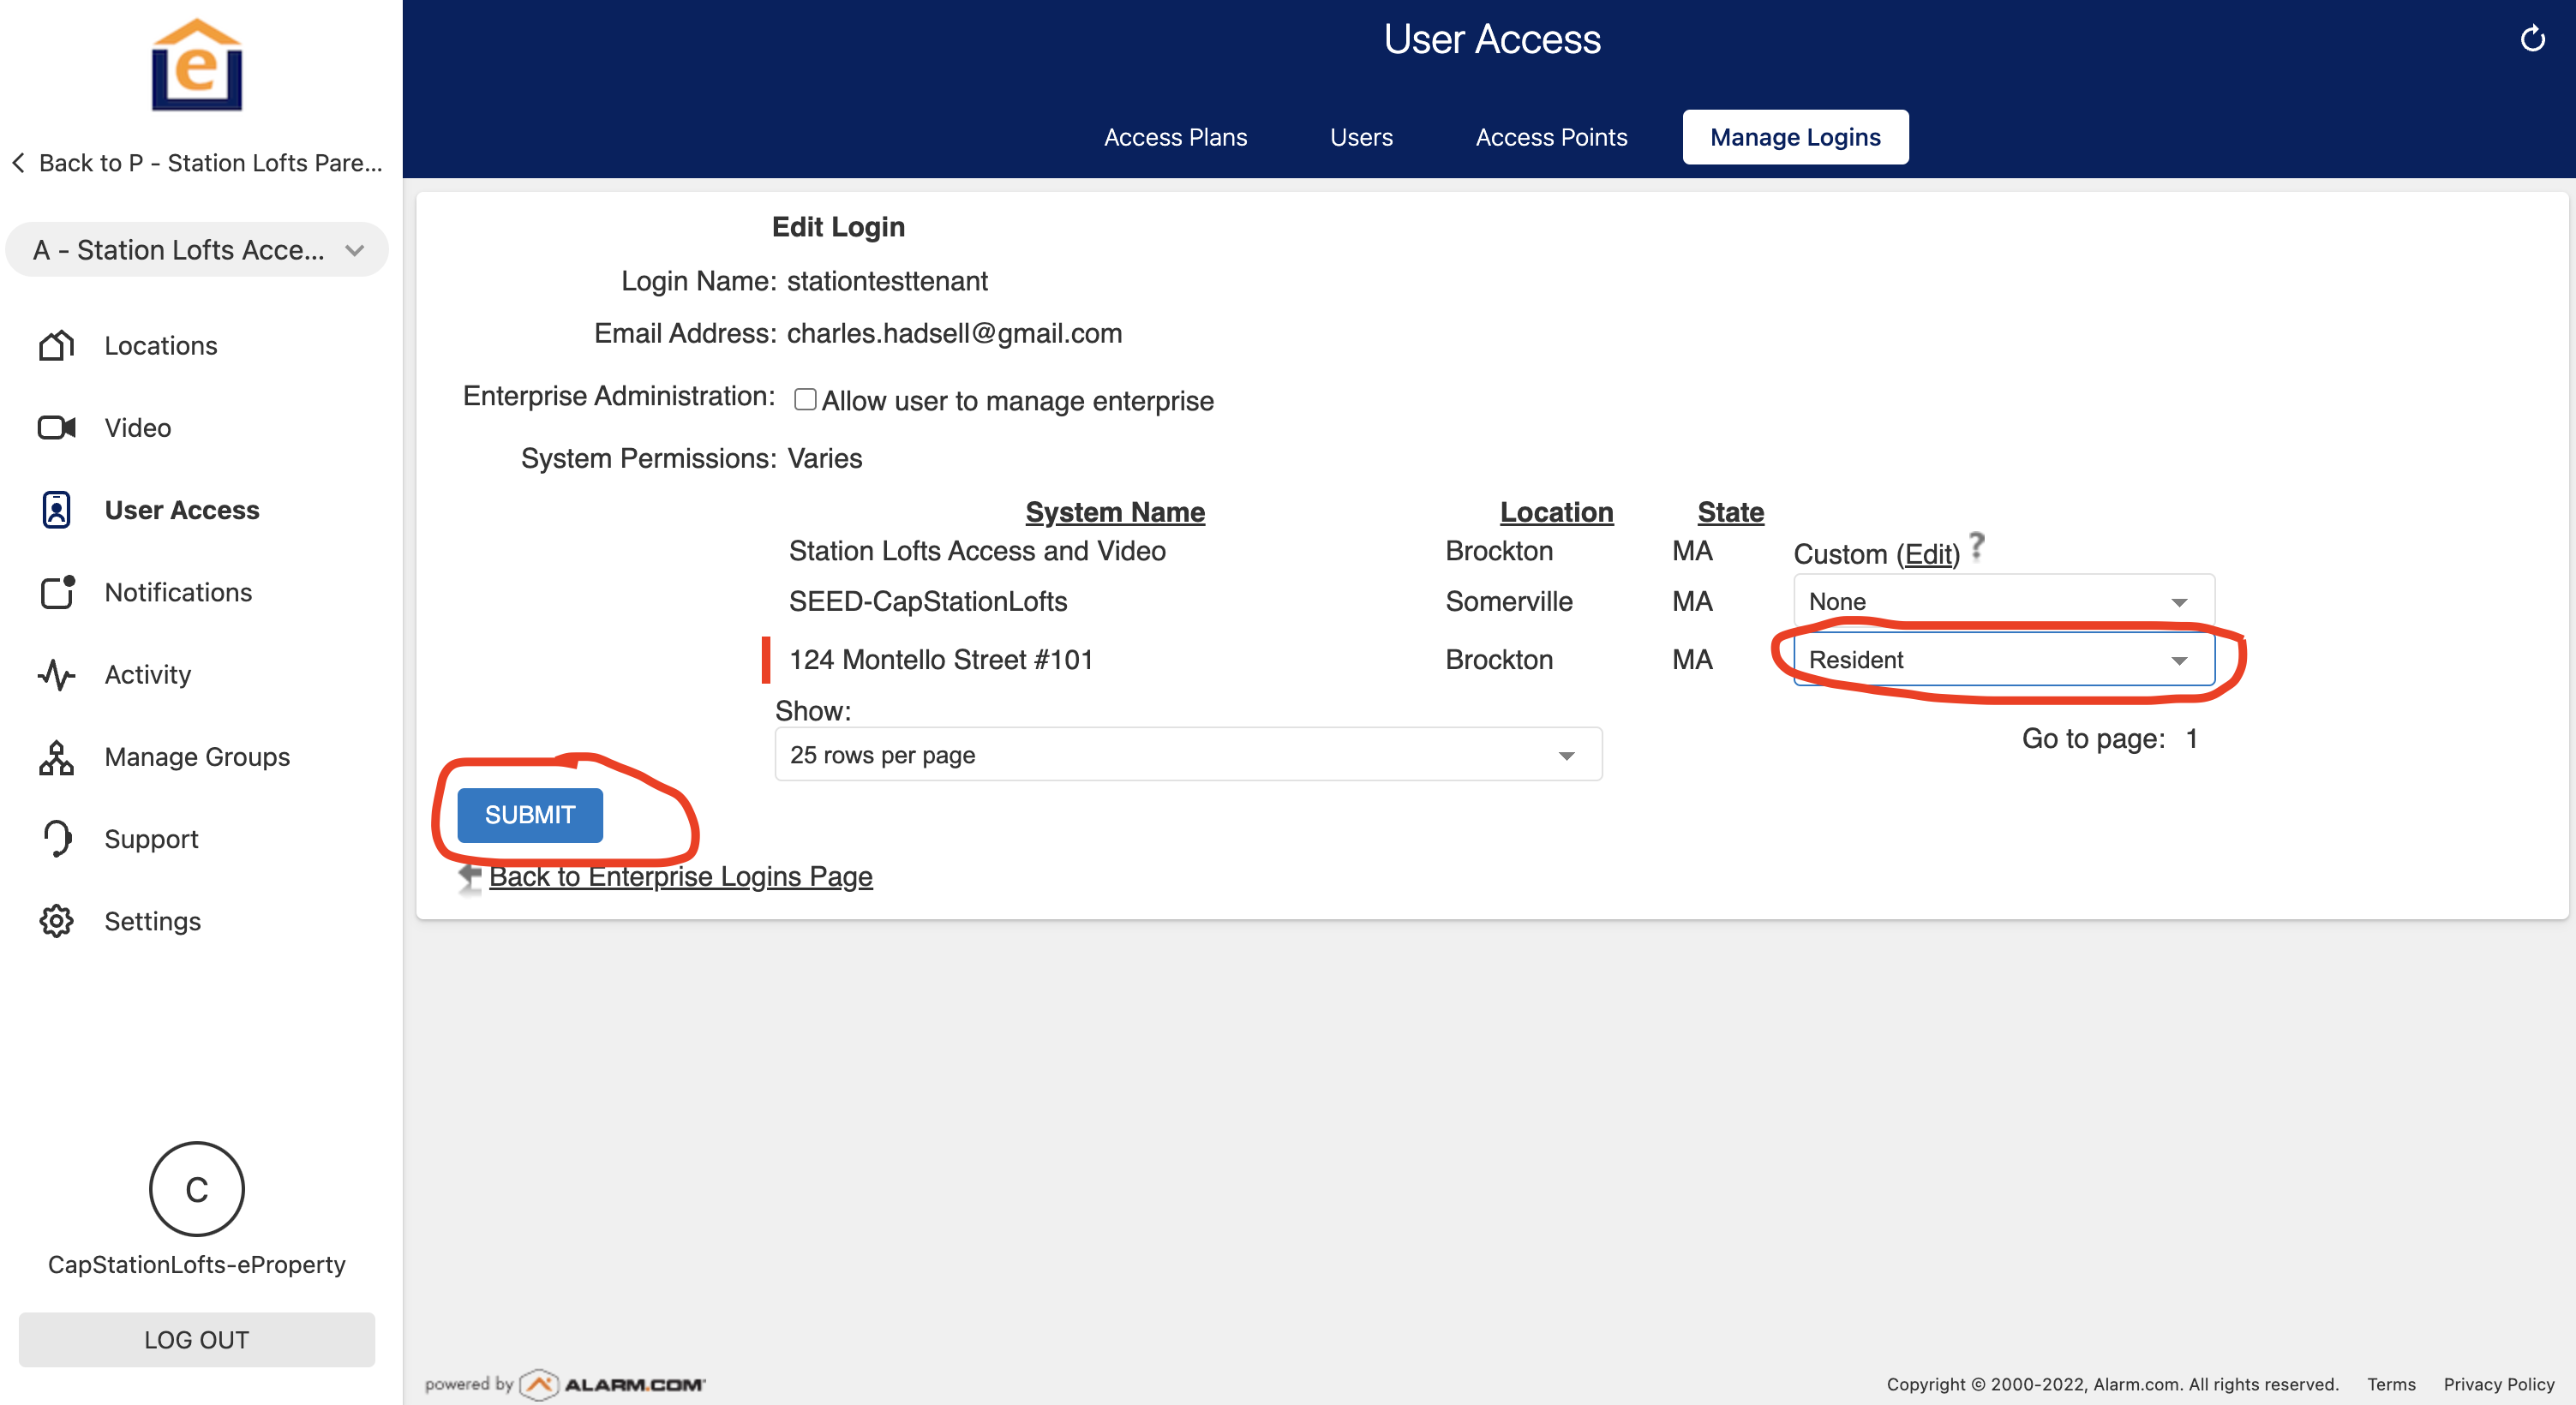Click the Activity pulse icon
This screenshot has height=1405, width=2576.
click(56, 674)
